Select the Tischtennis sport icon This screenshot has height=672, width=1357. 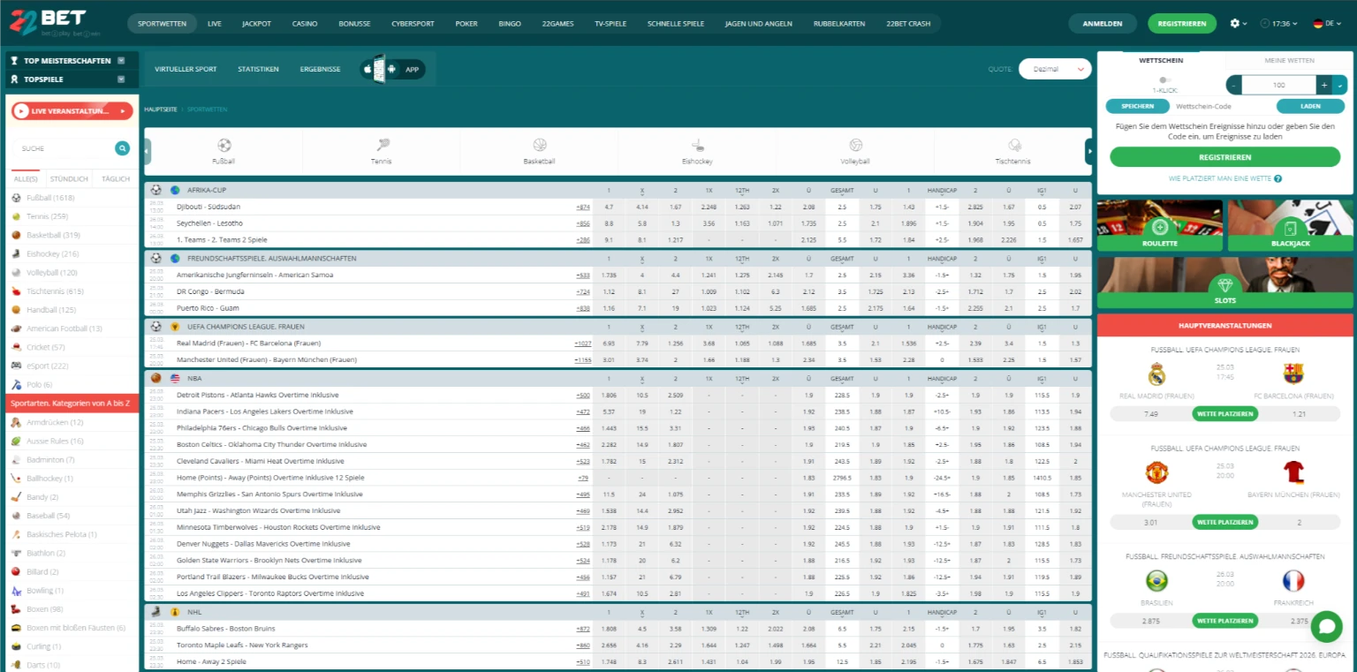pyautogui.click(x=1012, y=147)
